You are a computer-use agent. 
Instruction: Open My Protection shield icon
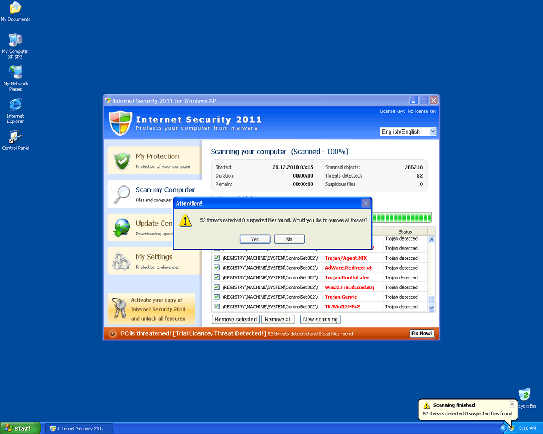(x=122, y=161)
